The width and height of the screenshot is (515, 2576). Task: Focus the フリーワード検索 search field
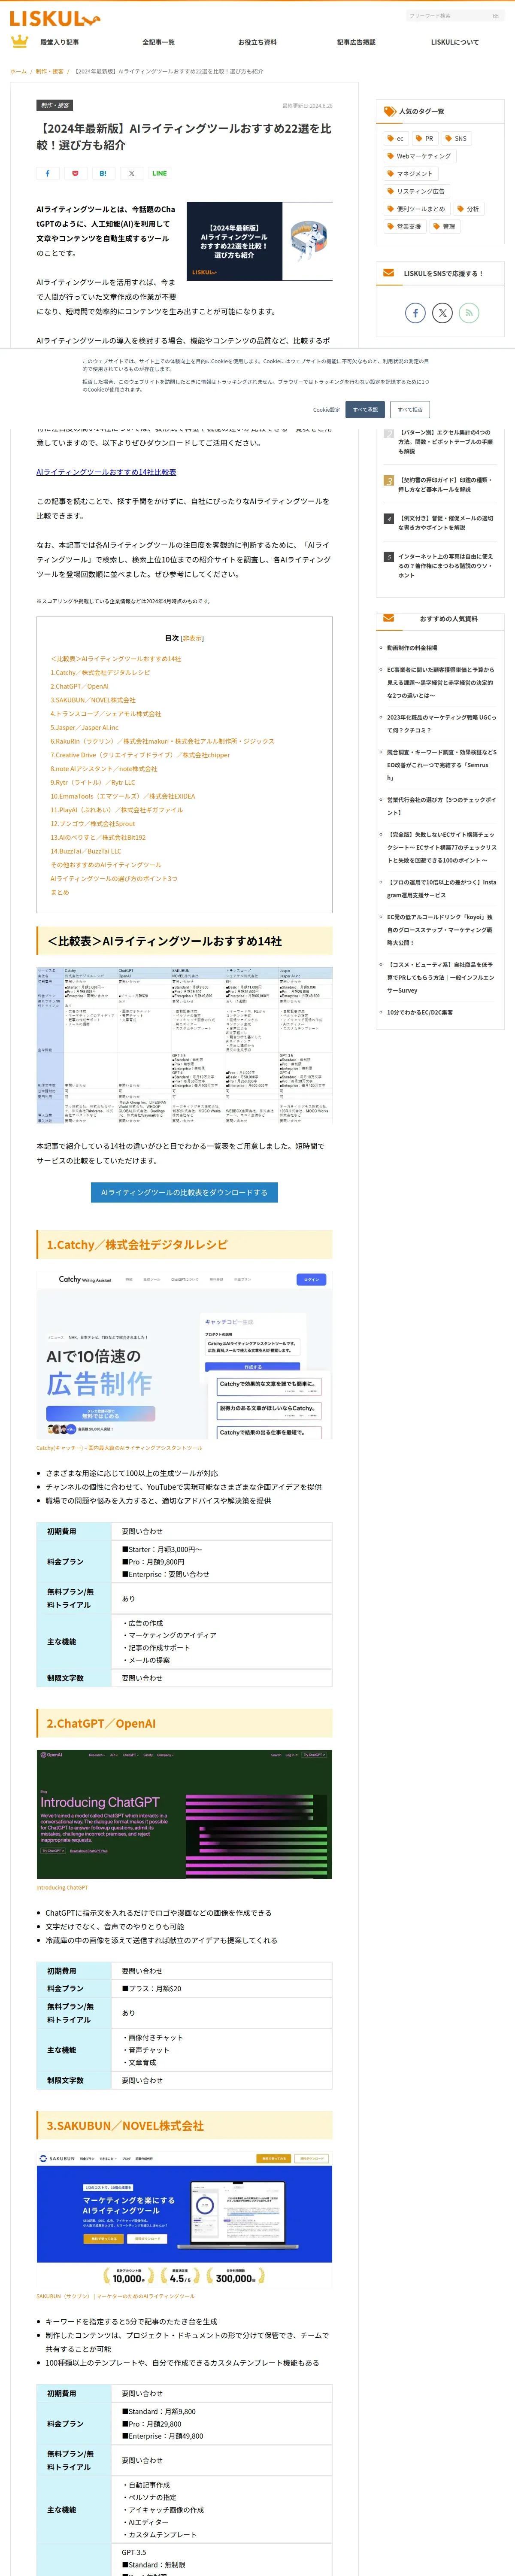(x=448, y=16)
